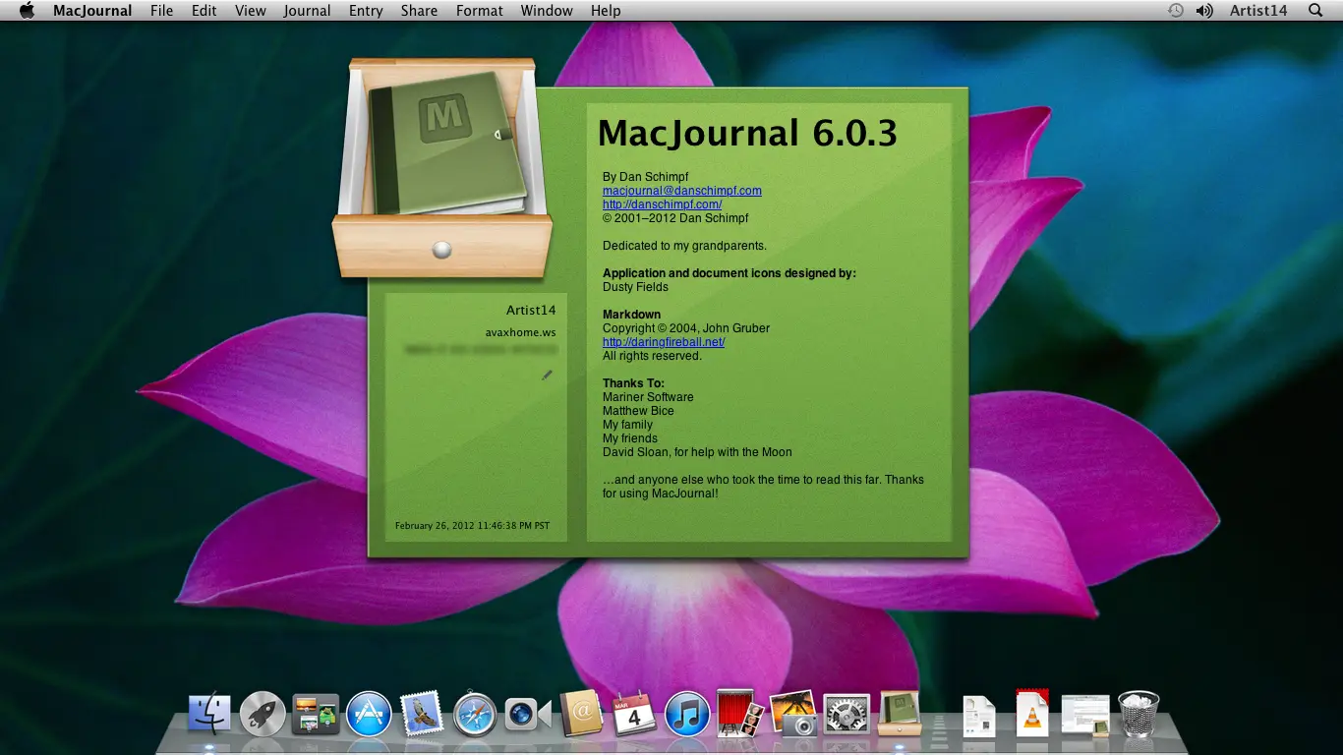The height and width of the screenshot is (755, 1343).
Task: Open the Edit menu
Action: (x=204, y=11)
